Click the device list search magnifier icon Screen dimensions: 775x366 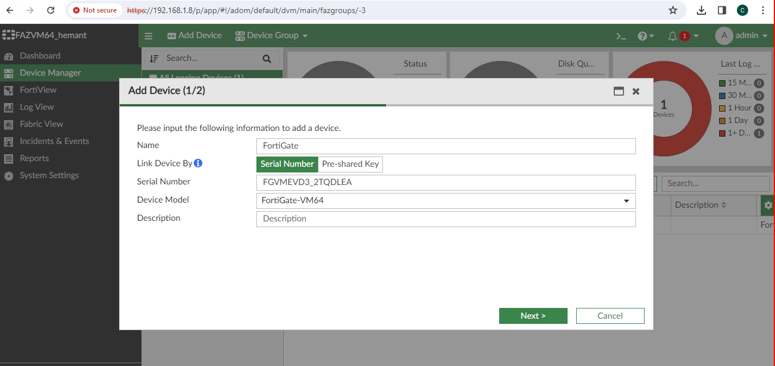point(267,59)
